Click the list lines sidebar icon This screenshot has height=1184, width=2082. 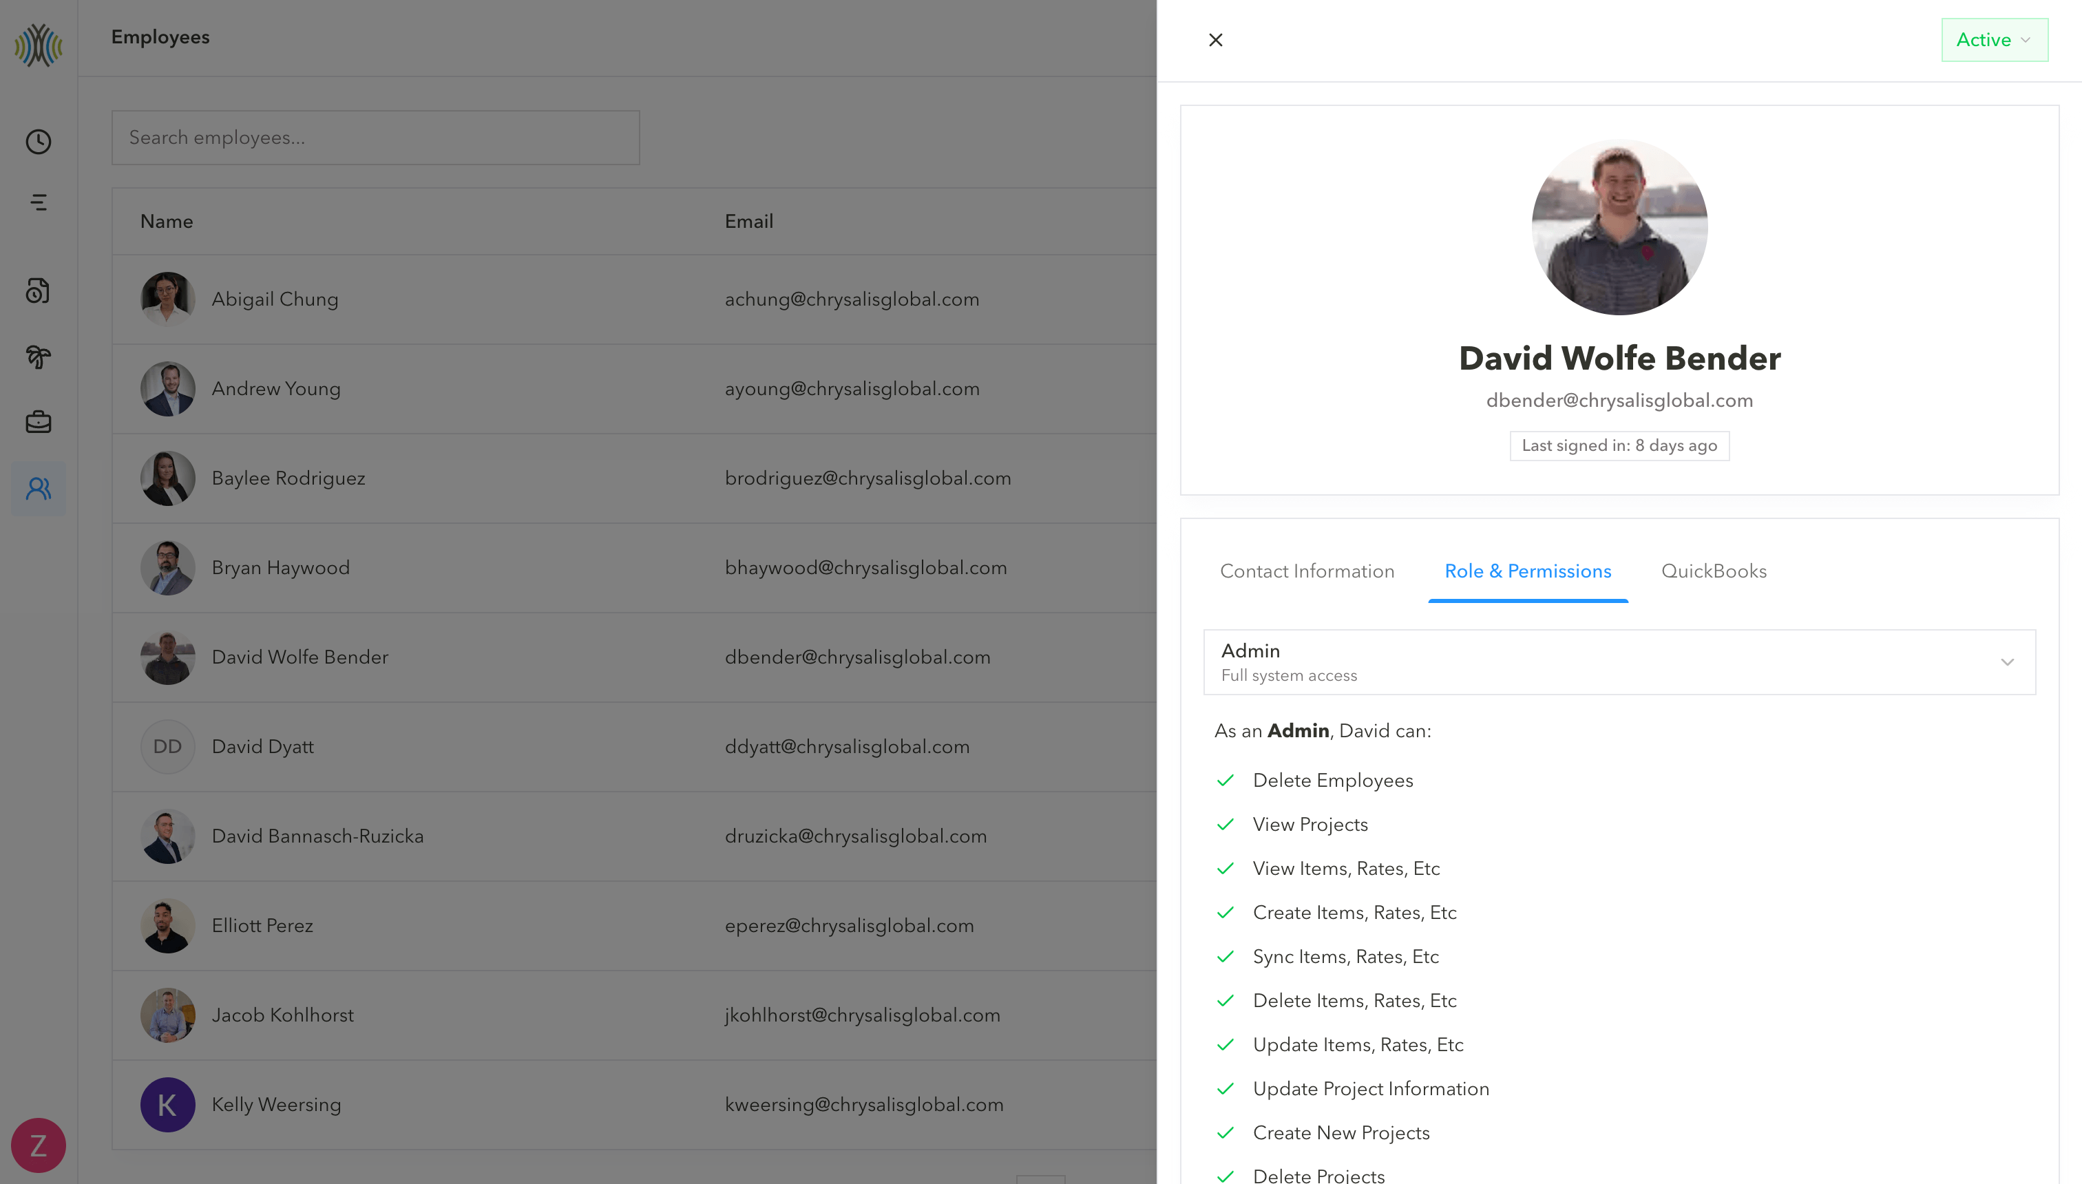pos(39,202)
